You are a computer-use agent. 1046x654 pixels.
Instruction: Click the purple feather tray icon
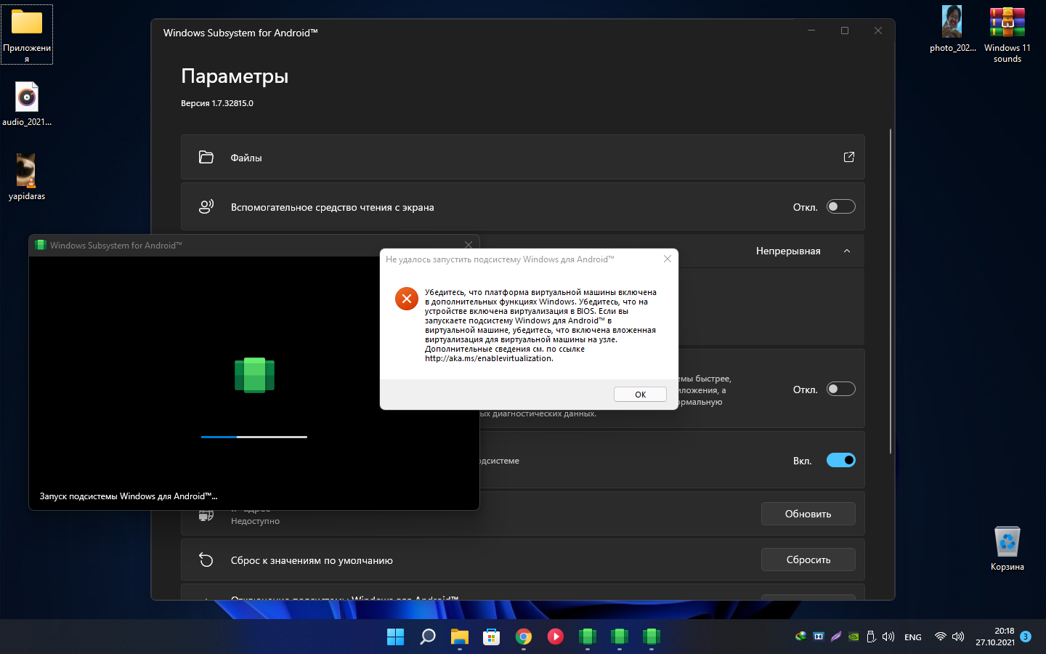click(x=836, y=637)
